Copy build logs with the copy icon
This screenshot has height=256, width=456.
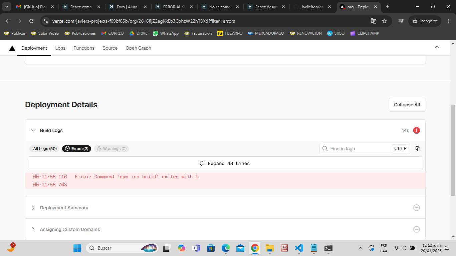coord(418,149)
